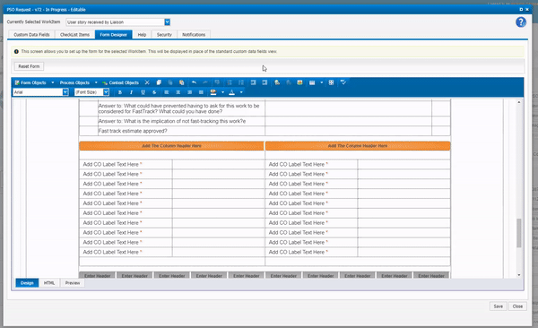Open the Process Objects dropdown arrow
The image size is (538, 328).
(x=96, y=82)
